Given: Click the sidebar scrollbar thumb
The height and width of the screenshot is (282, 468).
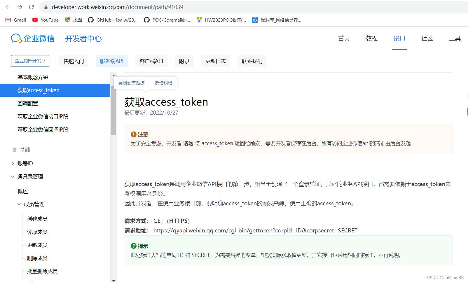Looking at the screenshot, I should 113,111.
